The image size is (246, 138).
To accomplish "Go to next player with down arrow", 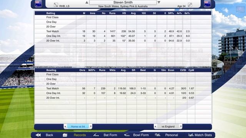I will tap(159, 2).
